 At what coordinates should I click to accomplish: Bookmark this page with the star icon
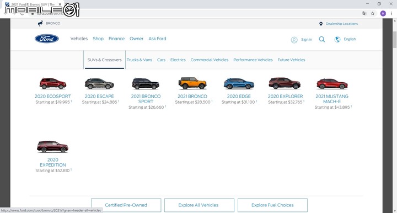[x=373, y=13]
